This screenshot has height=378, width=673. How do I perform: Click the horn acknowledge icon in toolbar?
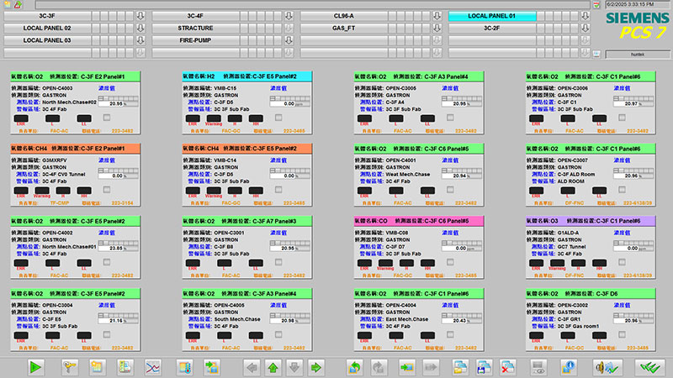point(602,367)
